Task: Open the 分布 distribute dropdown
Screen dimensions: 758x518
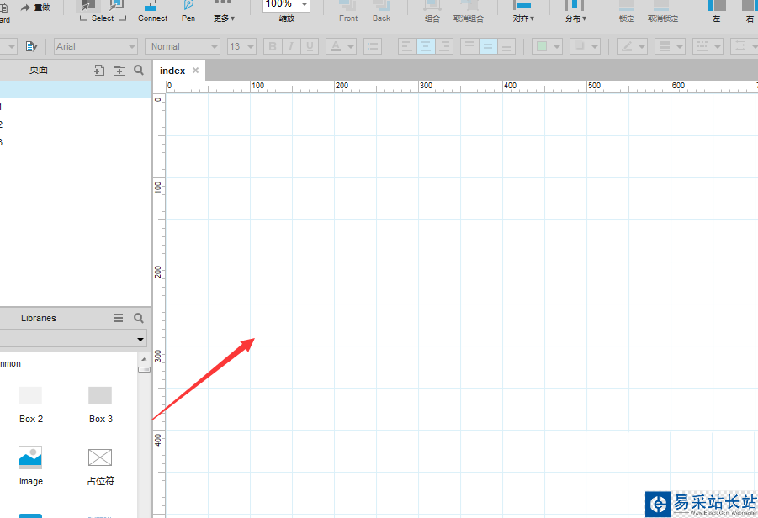Action: [x=575, y=12]
